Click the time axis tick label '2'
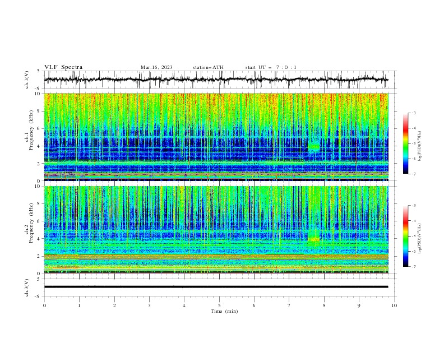Viewport: 444px width, 343px height. coord(114,305)
